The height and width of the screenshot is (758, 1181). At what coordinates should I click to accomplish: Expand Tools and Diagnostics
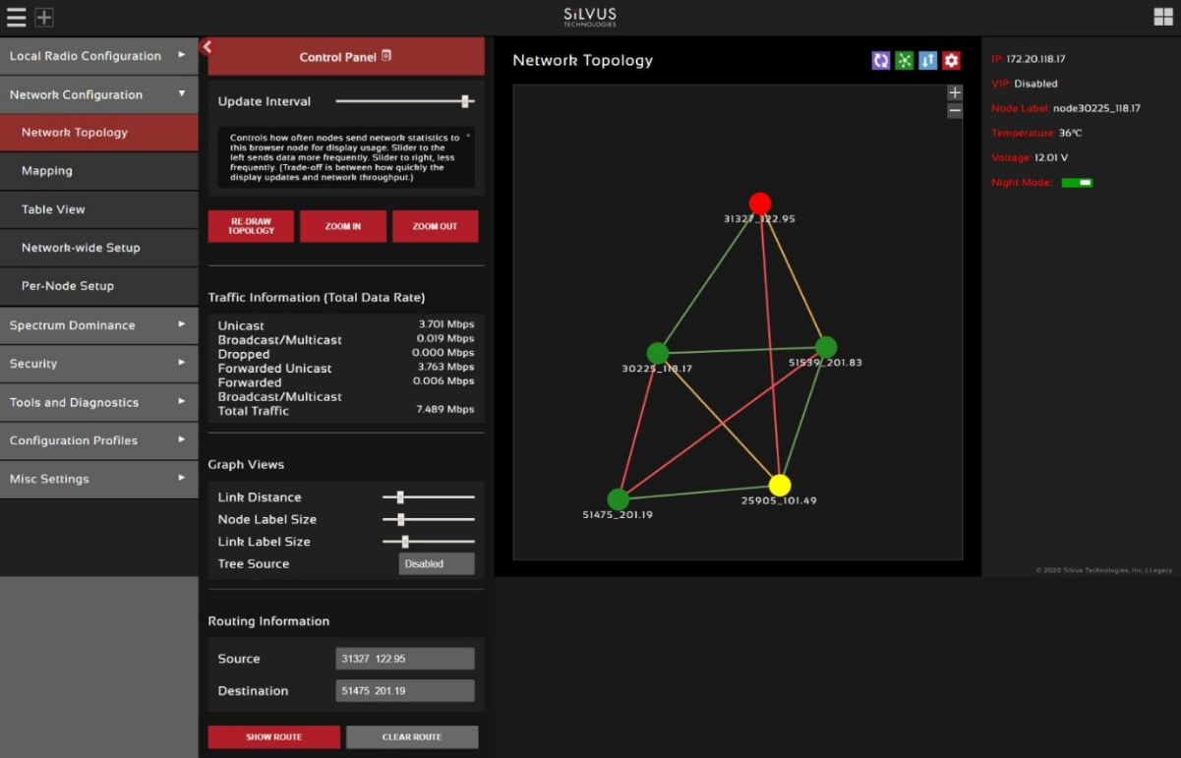pos(98,402)
